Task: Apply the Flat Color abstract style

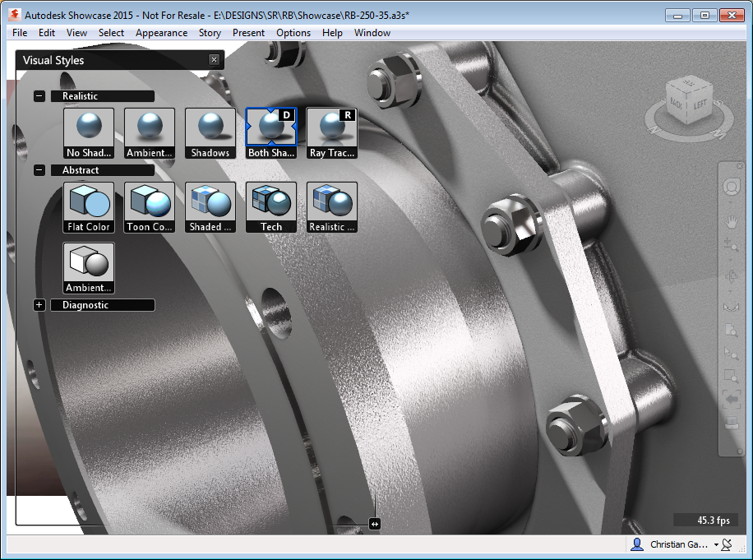Action: click(89, 207)
